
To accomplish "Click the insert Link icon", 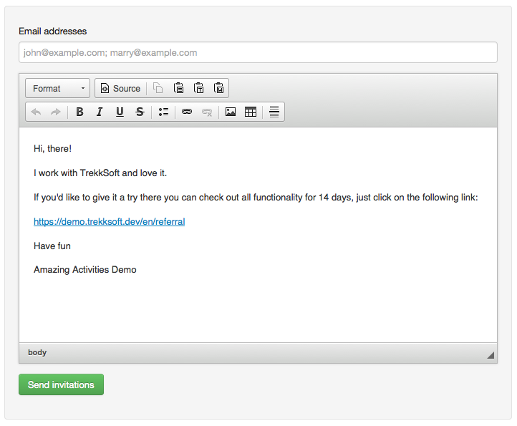I will (x=187, y=112).
